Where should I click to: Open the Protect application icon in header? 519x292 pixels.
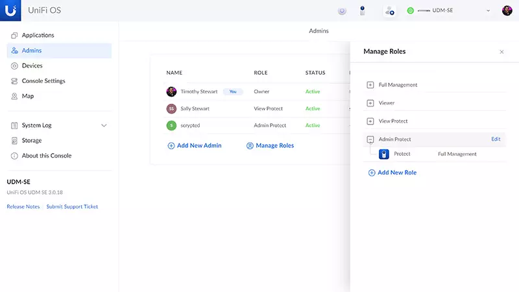(362, 10)
